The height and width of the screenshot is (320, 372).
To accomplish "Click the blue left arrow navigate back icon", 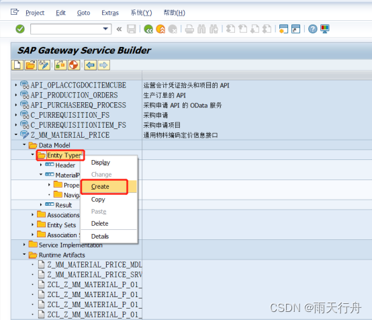I will [x=90, y=65].
